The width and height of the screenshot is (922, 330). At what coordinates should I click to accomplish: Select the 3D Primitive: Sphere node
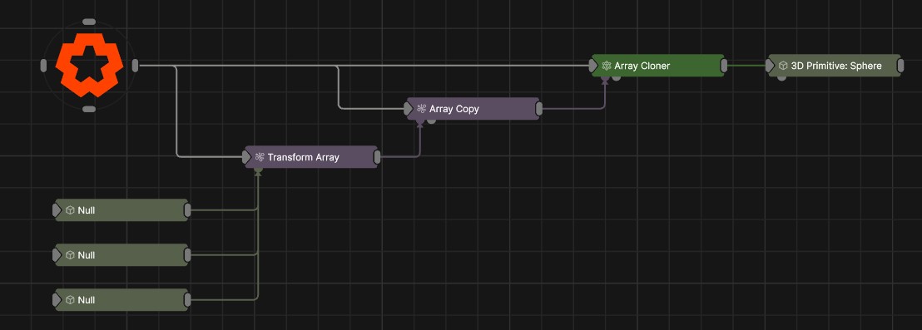(x=834, y=66)
